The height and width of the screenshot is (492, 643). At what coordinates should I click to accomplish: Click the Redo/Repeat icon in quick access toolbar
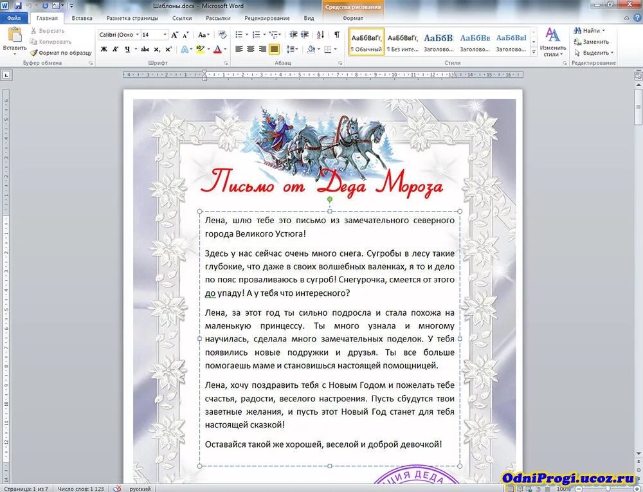coord(45,6)
